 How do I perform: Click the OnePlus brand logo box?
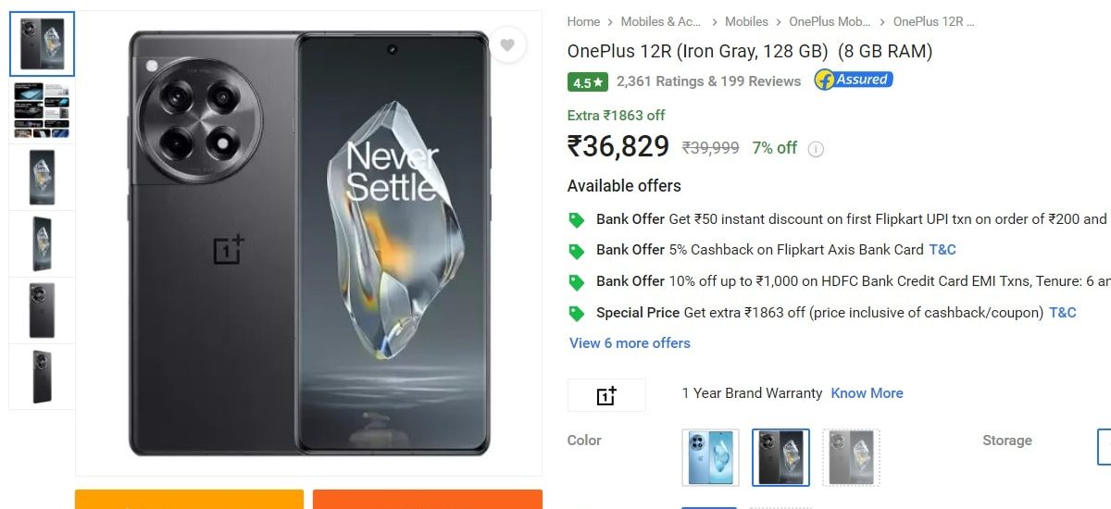point(606,395)
